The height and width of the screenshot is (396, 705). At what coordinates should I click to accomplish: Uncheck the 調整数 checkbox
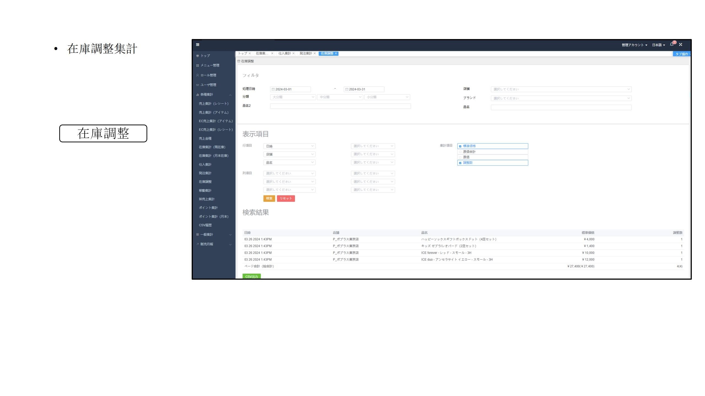[460, 163]
